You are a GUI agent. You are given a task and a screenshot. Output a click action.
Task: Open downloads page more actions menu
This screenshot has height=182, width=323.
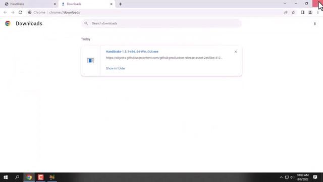click(315, 24)
